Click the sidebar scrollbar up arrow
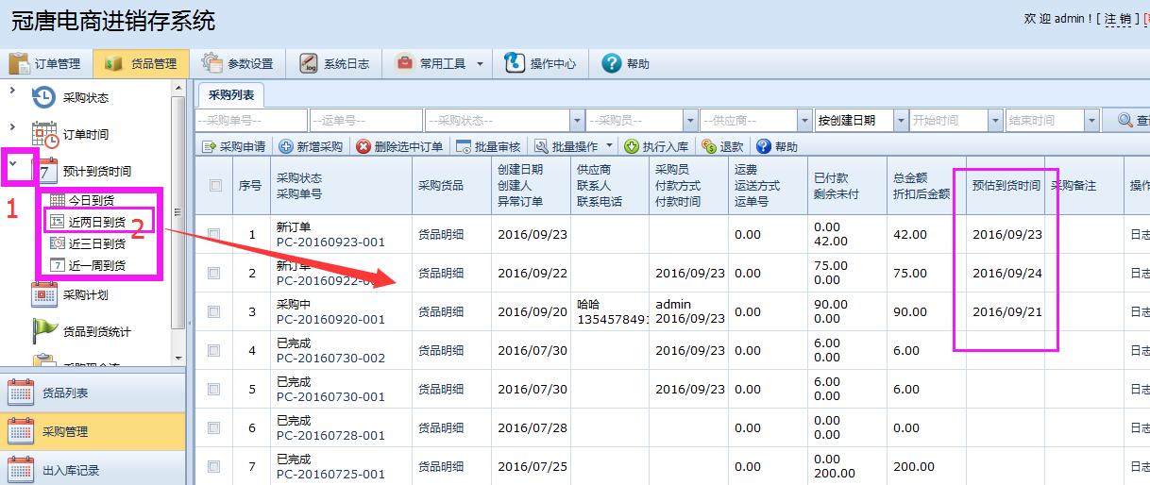Screen dimensions: 1150x485 point(178,86)
